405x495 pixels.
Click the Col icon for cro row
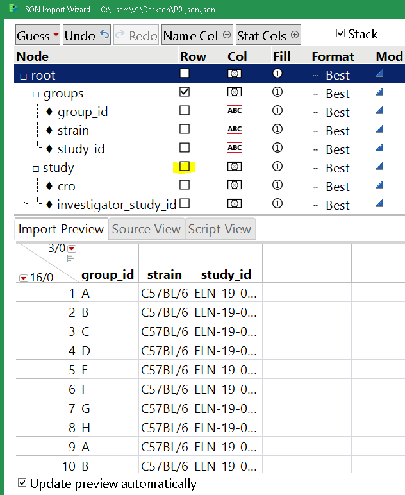pyautogui.click(x=235, y=185)
